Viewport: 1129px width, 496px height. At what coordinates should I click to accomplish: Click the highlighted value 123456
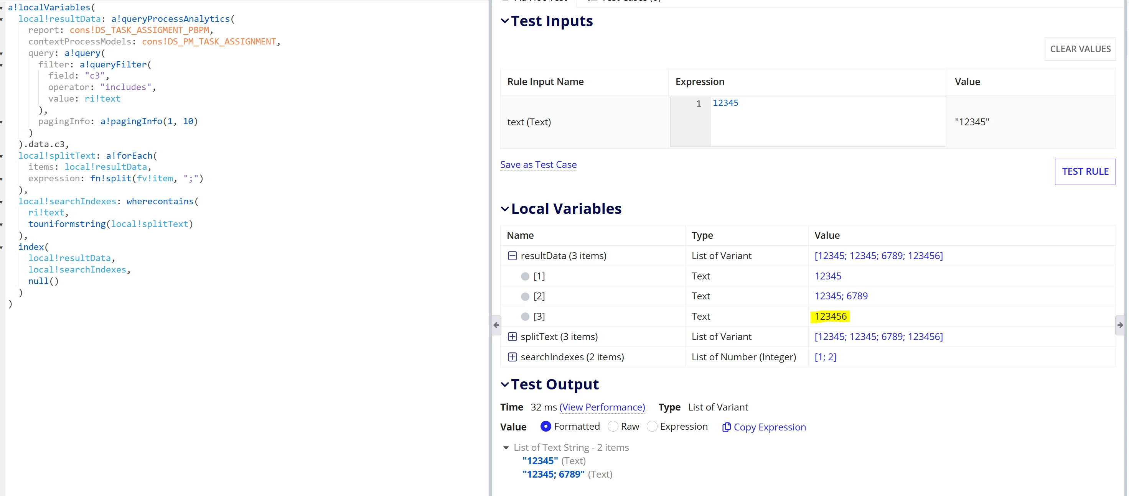point(830,316)
